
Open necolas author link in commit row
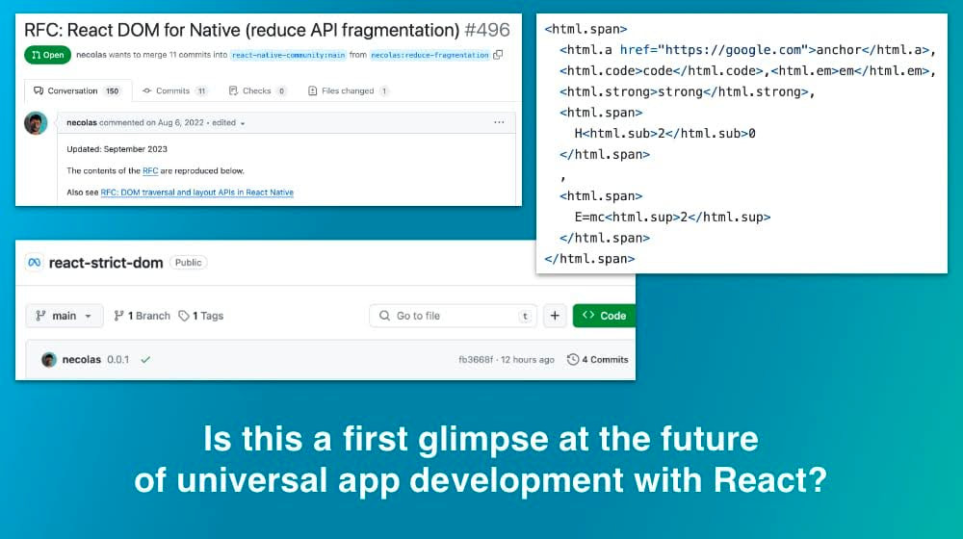point(81,360)
